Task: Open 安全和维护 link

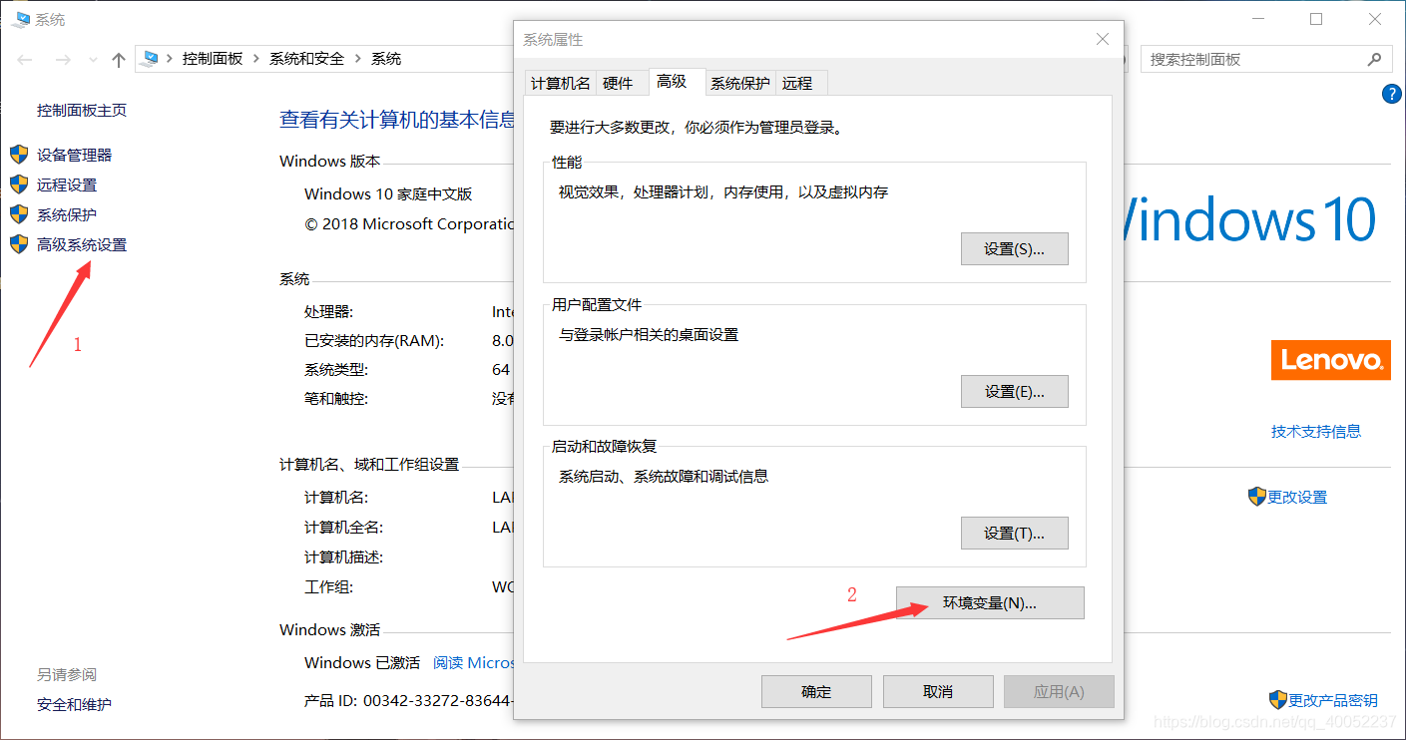Action: pyautogui.click(x=74, y=704)
